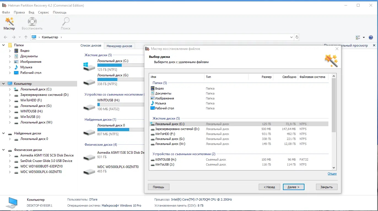Refresh using the button beside the address bar
The image size is (378, 211).
click(297, 37)
